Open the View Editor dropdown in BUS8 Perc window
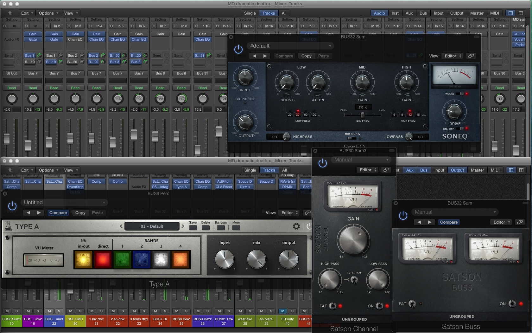532x333 pixels. pyautogui.click(x=289, y=213)
